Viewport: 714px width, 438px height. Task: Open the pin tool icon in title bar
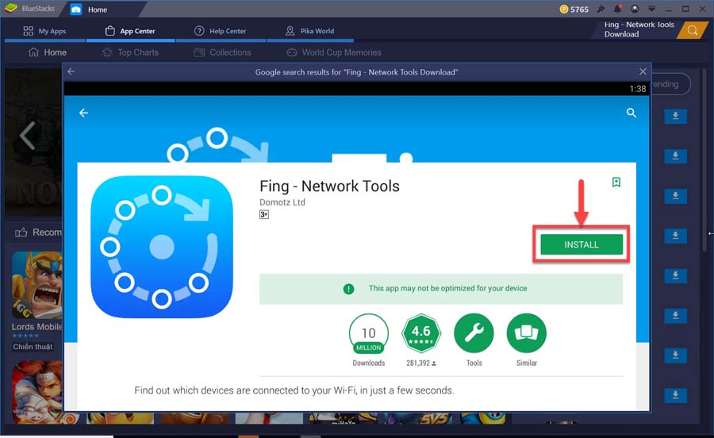click(601, 9)
